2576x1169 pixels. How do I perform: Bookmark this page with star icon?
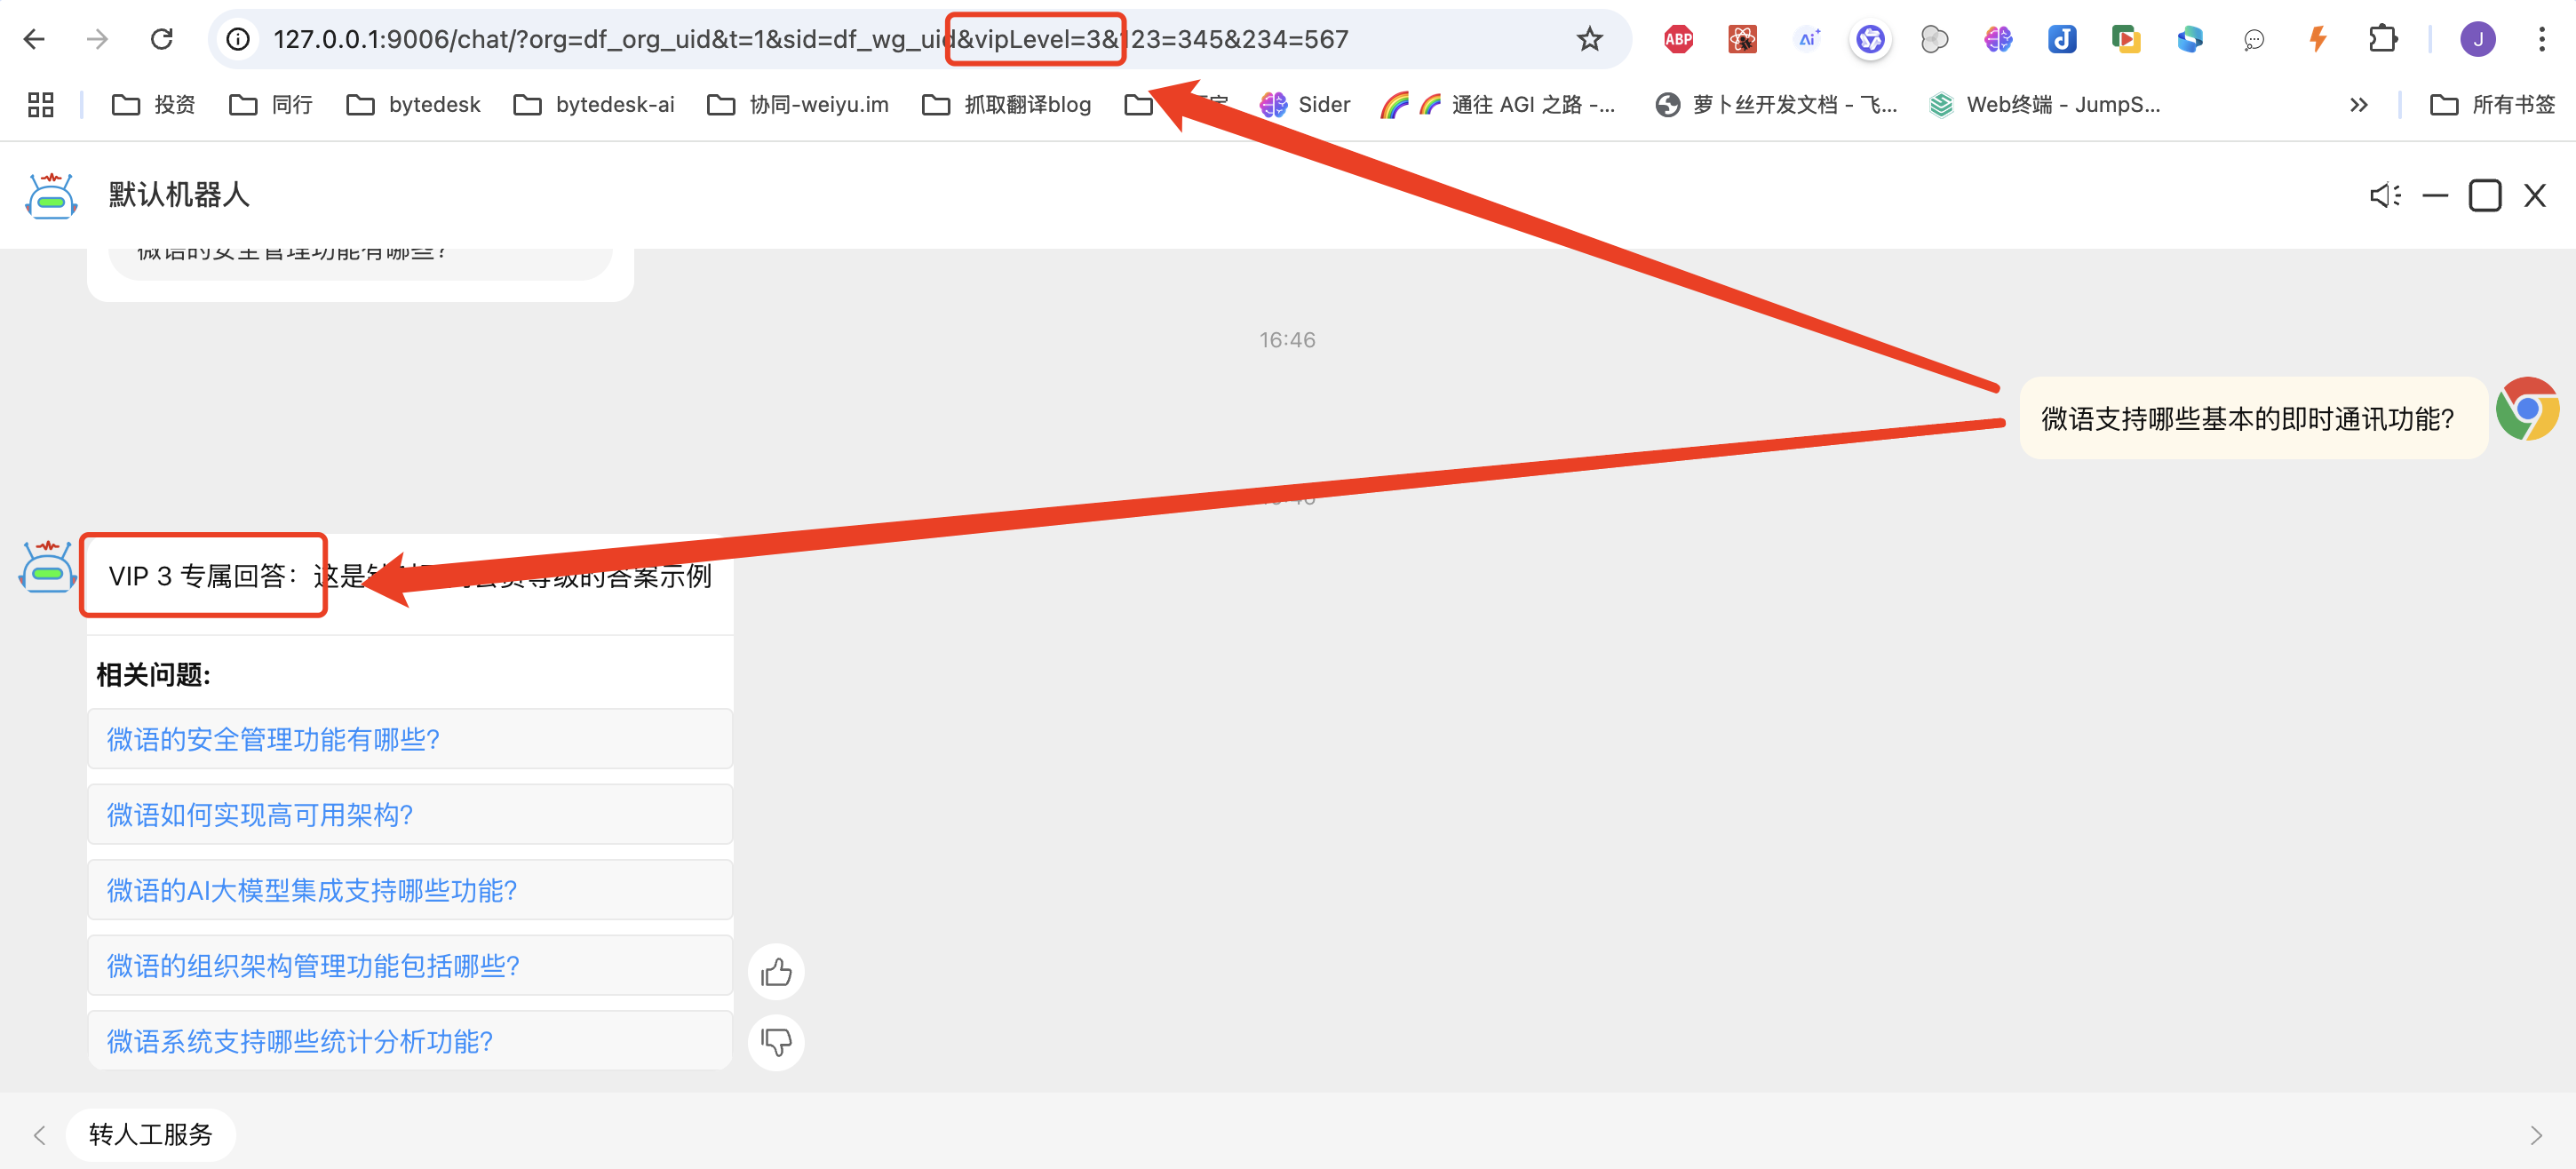click(1589, 39)
